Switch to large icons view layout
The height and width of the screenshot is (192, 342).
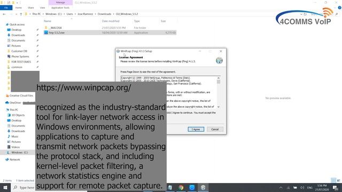pos(338,180)
